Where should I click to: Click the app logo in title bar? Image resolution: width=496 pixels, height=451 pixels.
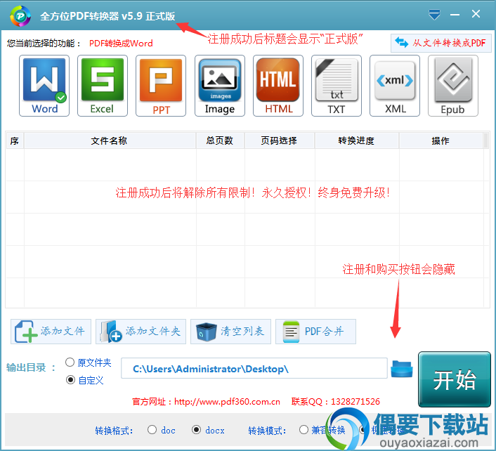[x=20, y=16]
